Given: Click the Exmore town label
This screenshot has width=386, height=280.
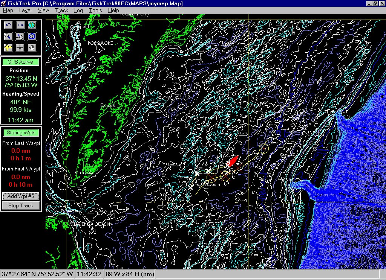Looking at the screenshot, I should click(x=108, y=105).
